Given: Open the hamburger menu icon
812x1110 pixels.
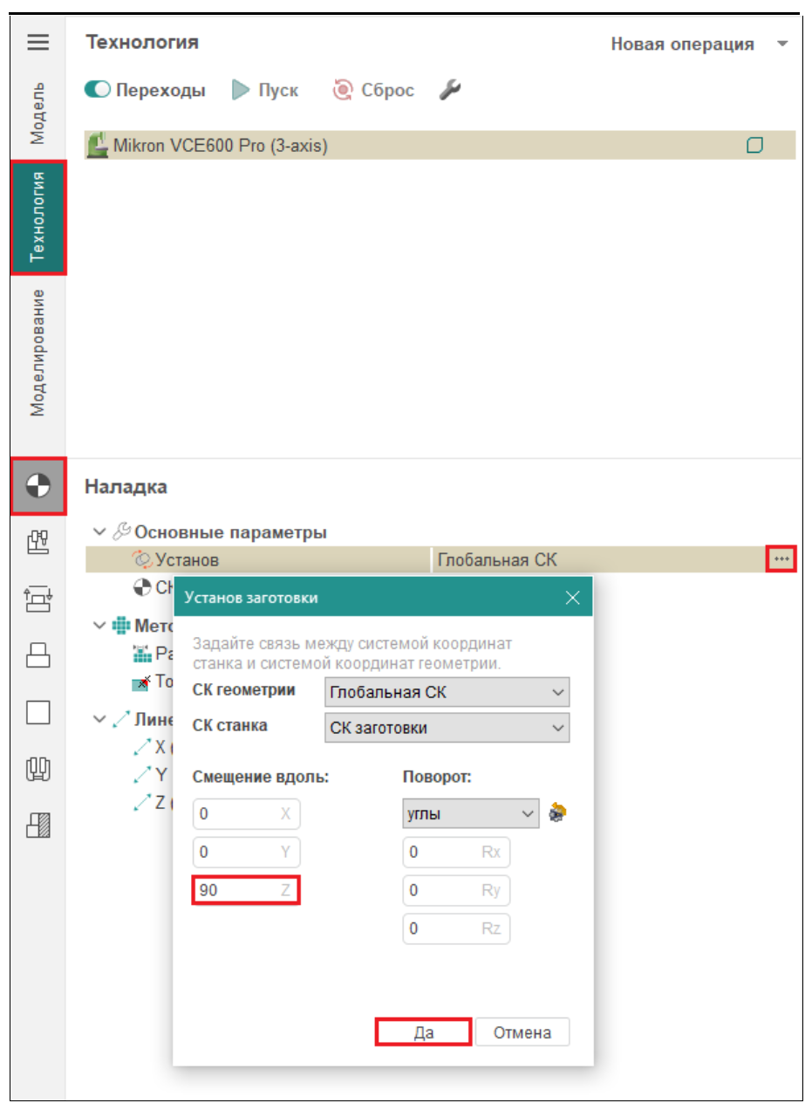Looking at the screenshot, I should click(x=38, y=42).
